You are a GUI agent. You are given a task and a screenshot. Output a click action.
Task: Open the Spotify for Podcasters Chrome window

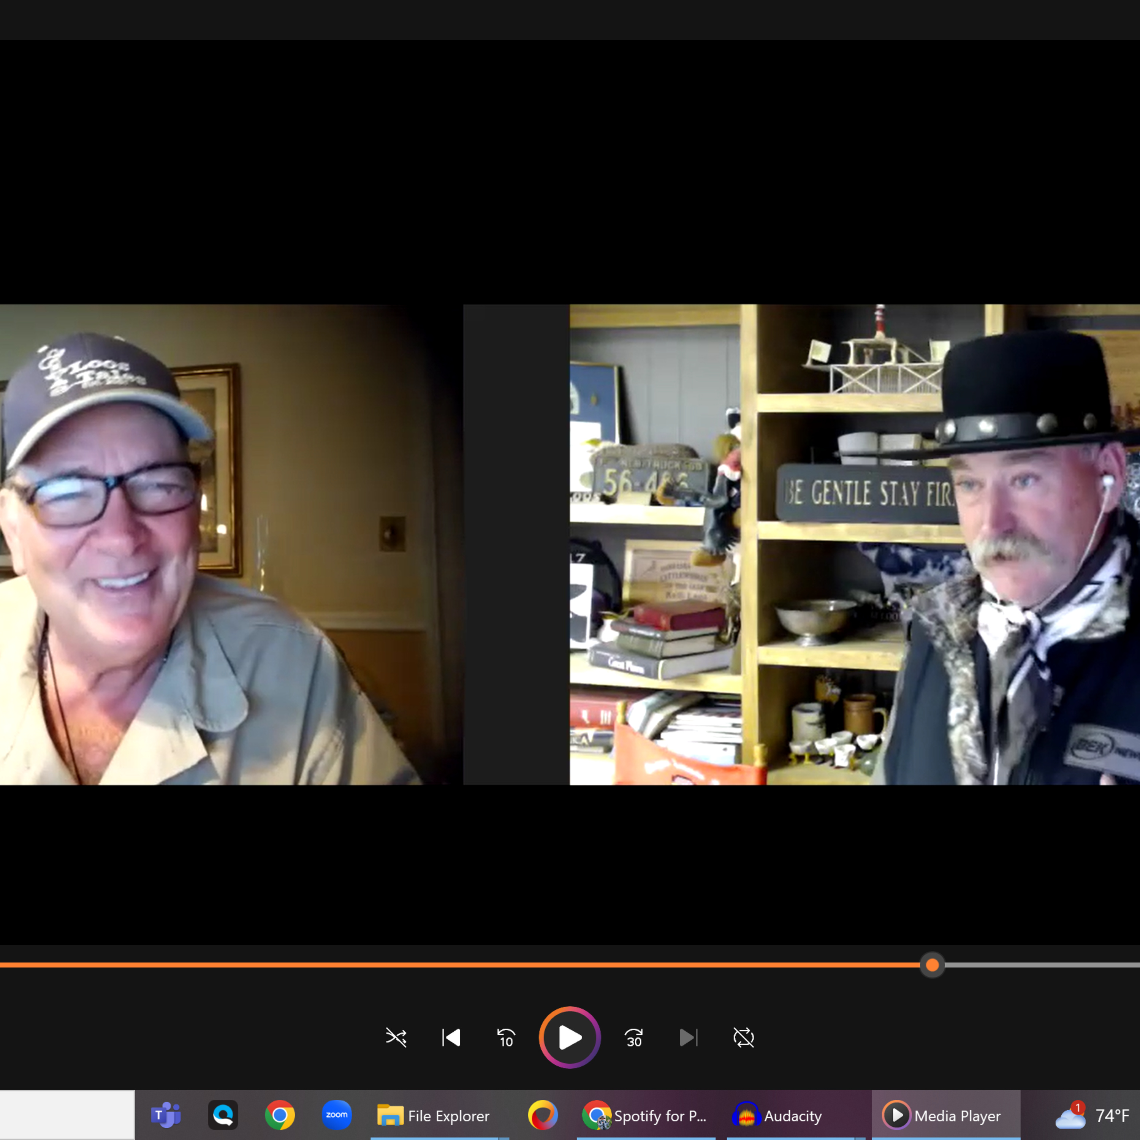[x=644, y=1116]
